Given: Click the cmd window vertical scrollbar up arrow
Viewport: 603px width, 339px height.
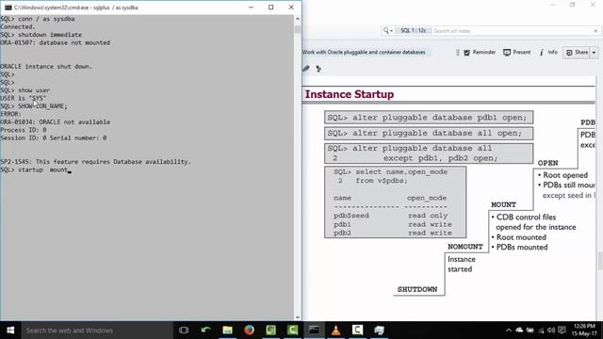Looking at the screenshot, I should [298, 19].
